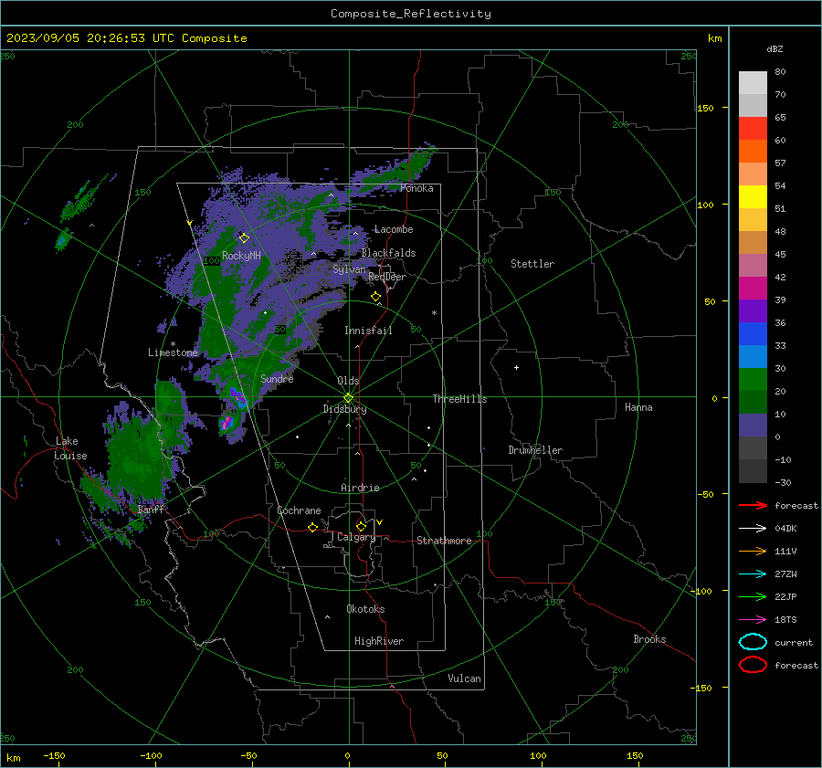Click the dBZ legend heading
This screenshot has height=768, width=822.
pyautogui.click(x=775, y=48)
